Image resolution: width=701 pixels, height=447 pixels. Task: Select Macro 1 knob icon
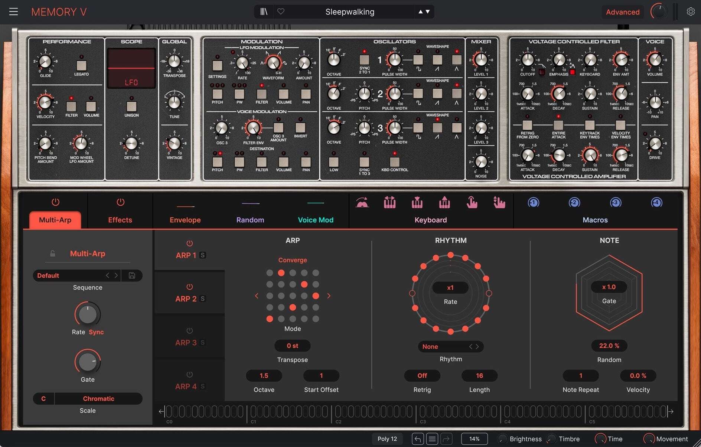[534, 202]
